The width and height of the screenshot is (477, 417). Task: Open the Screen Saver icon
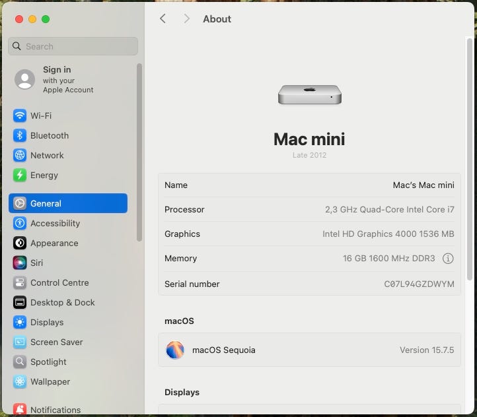pos(20,342)
